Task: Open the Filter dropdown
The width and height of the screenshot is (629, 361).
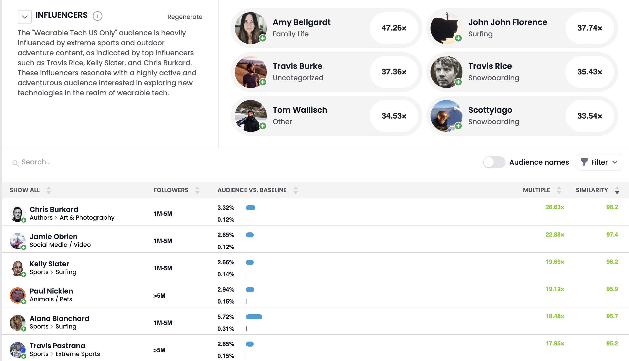Action: click(599, 162)
